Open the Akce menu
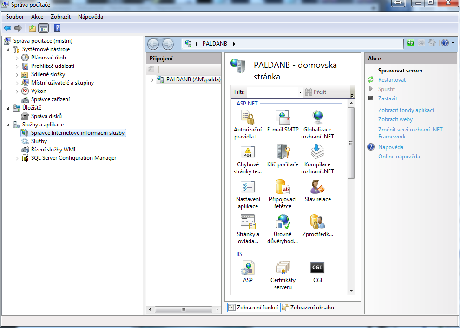Viewport: 460px width, 328px height. 37,17
